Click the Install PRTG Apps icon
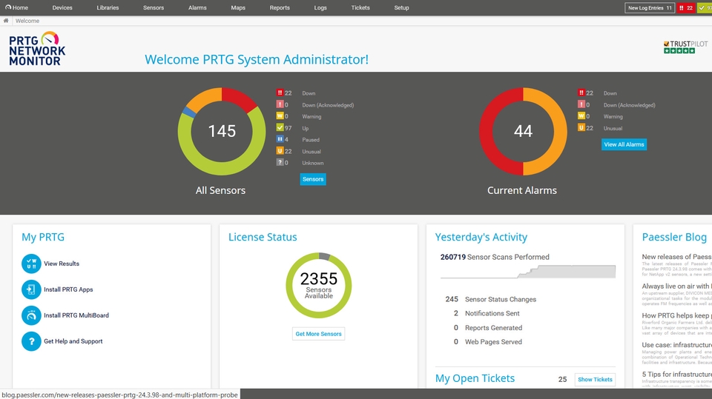Screen dimensions: 712x399 coord(31,289)
